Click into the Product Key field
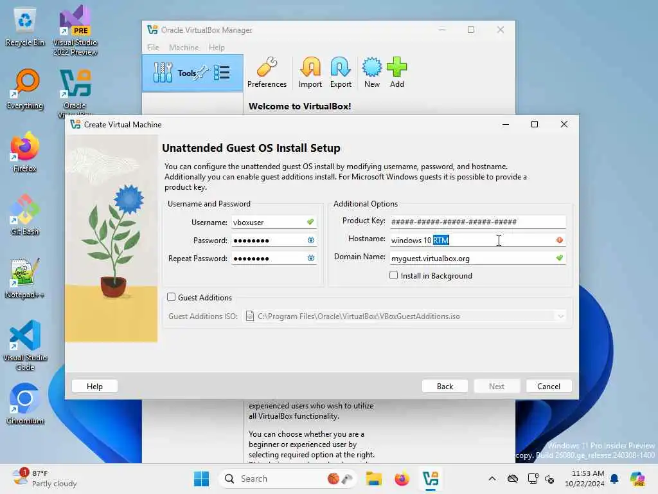The width and height of the screenshot is (658, 494). (x=478, y=222)
